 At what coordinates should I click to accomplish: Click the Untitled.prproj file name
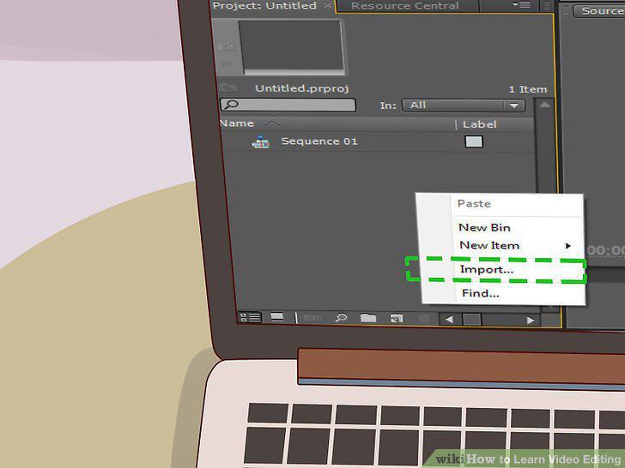301,88
